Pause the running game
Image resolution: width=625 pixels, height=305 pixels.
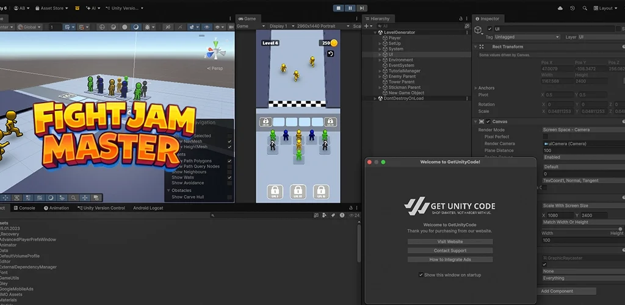(x=350, y=8)
